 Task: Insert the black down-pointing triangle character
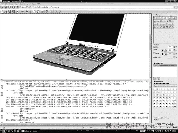[161, 107]
